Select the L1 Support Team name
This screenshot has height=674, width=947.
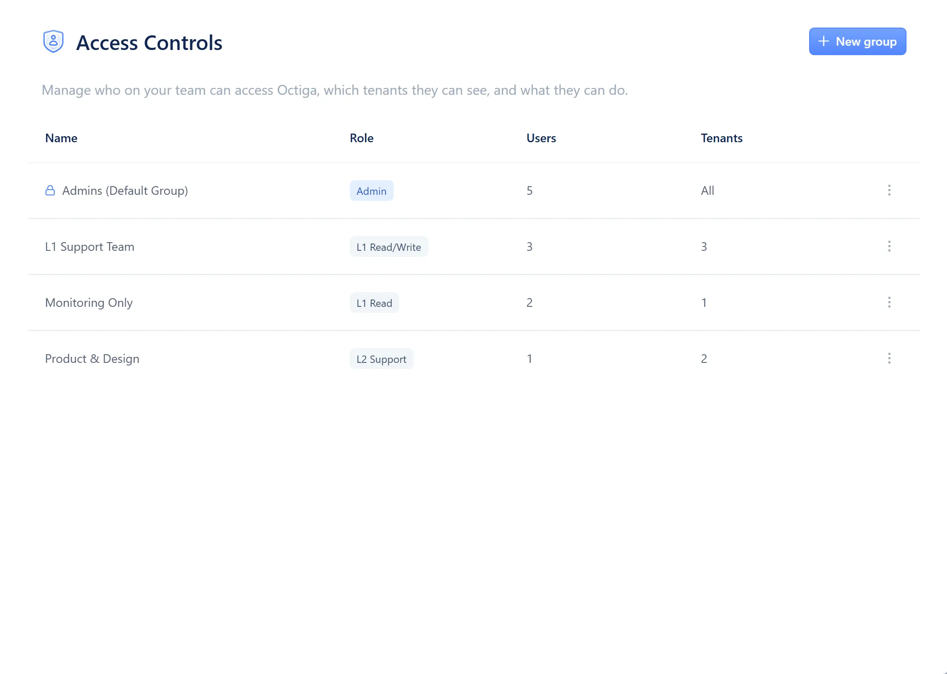point(90,247)
